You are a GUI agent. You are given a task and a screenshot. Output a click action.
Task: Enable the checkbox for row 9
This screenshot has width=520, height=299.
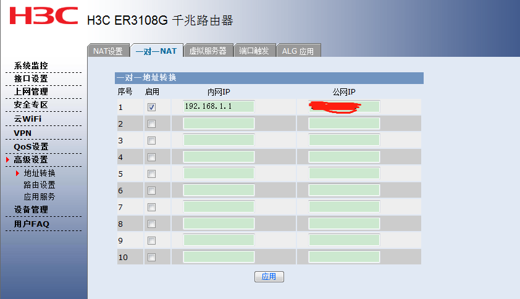pos(151,240)
